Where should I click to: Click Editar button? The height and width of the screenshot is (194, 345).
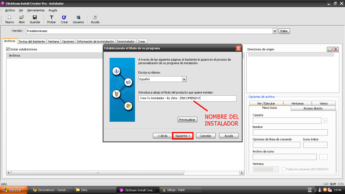pos(284,31)
